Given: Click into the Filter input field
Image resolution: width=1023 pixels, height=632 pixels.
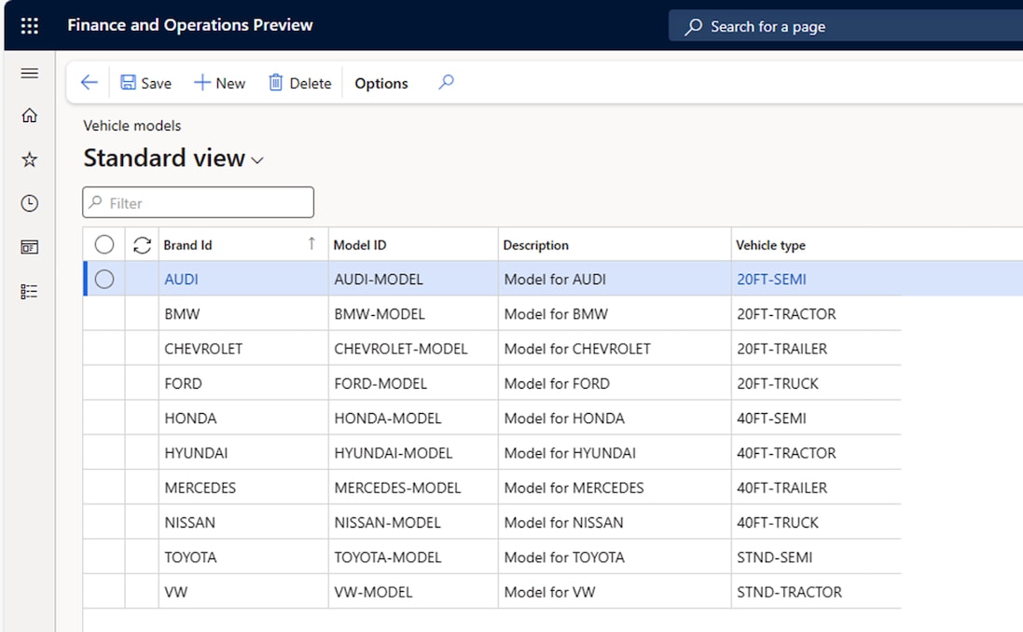Looking at the screenshot, I should (x=207, y=203).
